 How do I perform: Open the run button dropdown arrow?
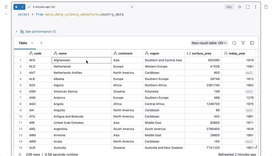[x=22, y=7]
